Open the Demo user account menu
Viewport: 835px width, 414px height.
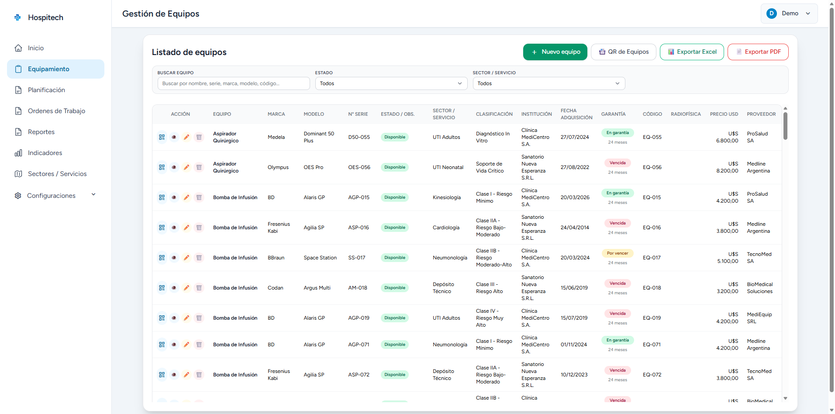[x=789, y=14]
